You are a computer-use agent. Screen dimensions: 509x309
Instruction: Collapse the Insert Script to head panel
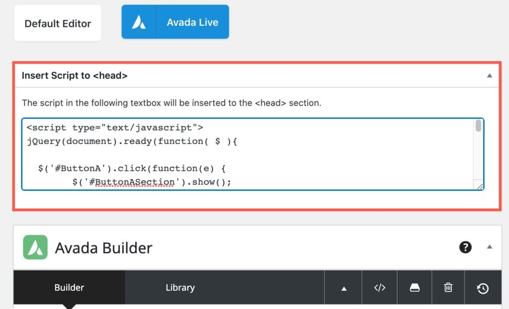tap(490, 76)
